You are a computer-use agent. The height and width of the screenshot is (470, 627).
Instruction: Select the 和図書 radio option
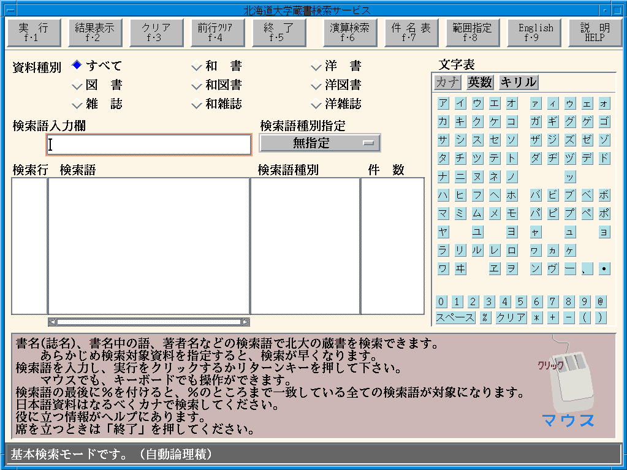point(216,85)
